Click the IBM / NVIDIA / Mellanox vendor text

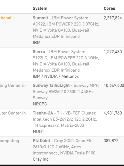pyautogui.click(x=56, y=76)
